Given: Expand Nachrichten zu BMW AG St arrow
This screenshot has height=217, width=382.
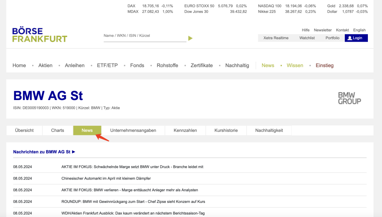Looking at the screenshot, I should [74, 152].
